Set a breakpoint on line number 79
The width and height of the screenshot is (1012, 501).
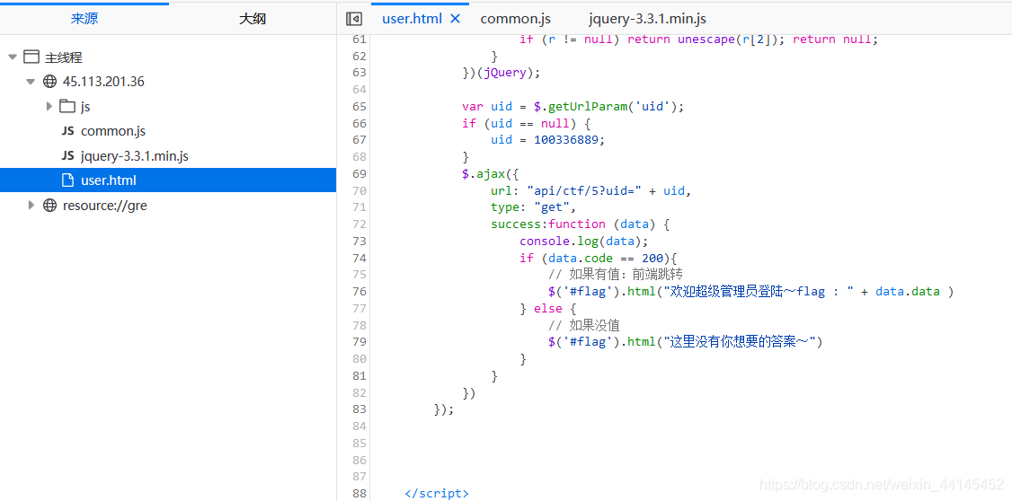[x=360, y=342]
